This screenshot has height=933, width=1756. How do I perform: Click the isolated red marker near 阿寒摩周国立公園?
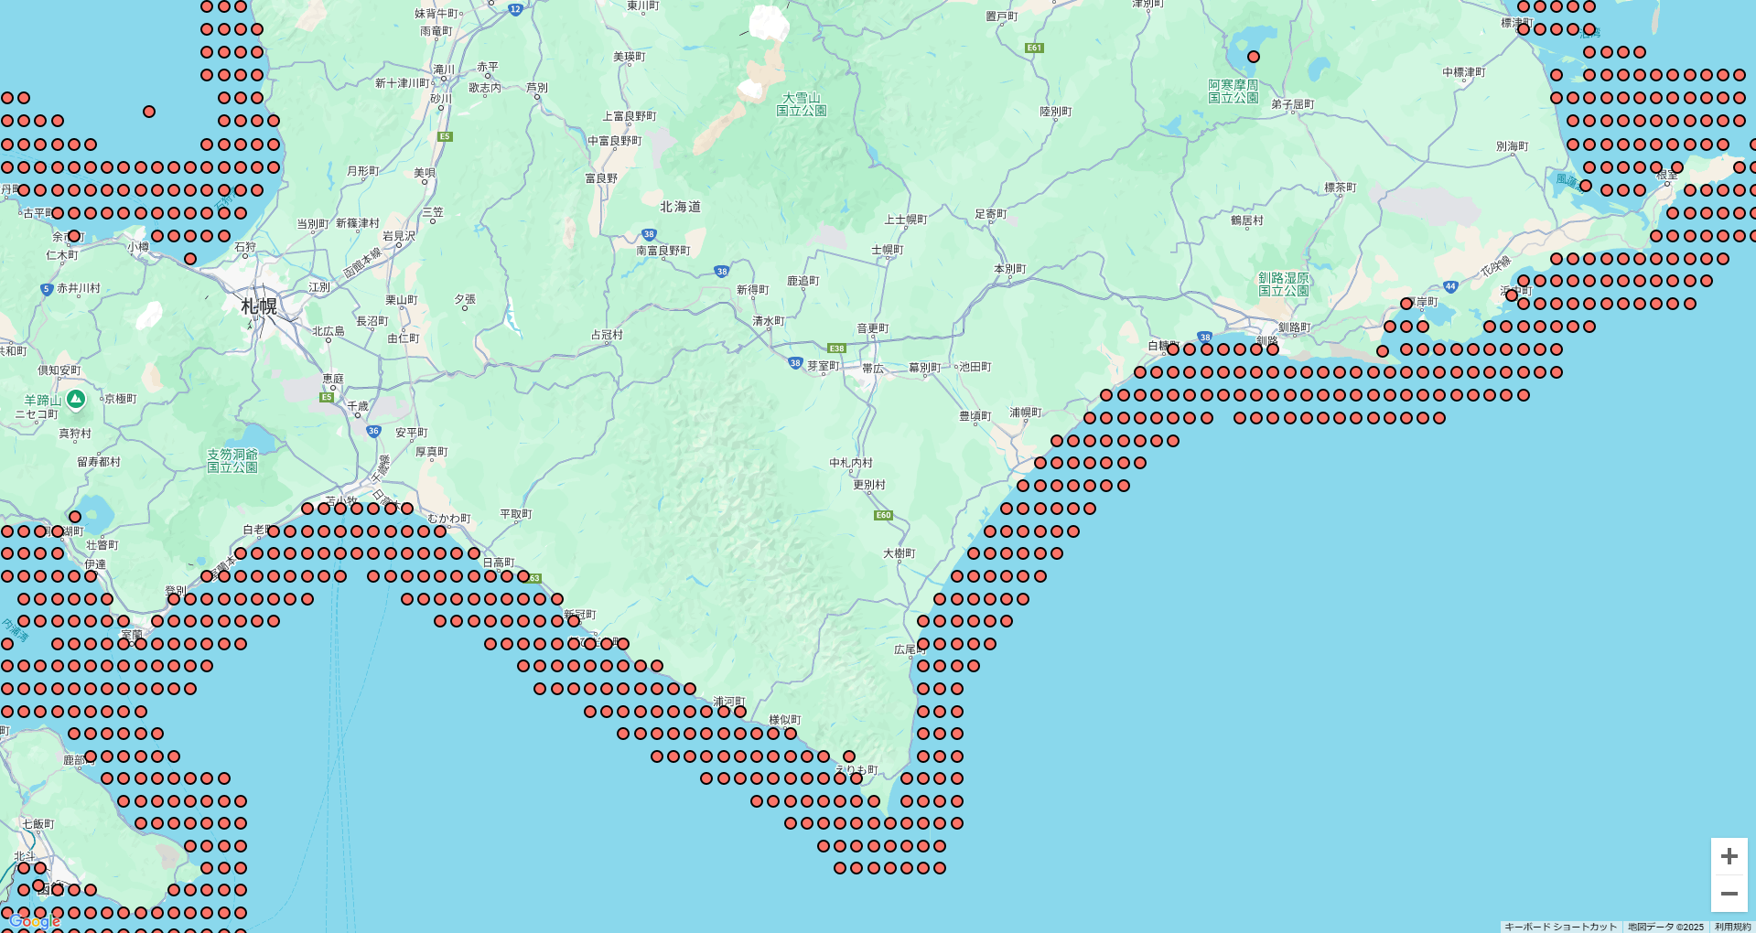click(x=1254, y=57)
